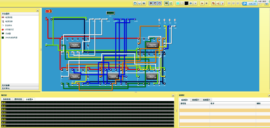
Task: Click the blue plus toolbar icon
Action: coord(191,3)
